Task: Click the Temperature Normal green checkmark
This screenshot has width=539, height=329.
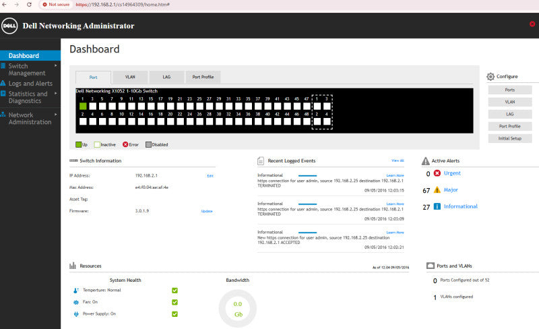Action: [175, 290]
